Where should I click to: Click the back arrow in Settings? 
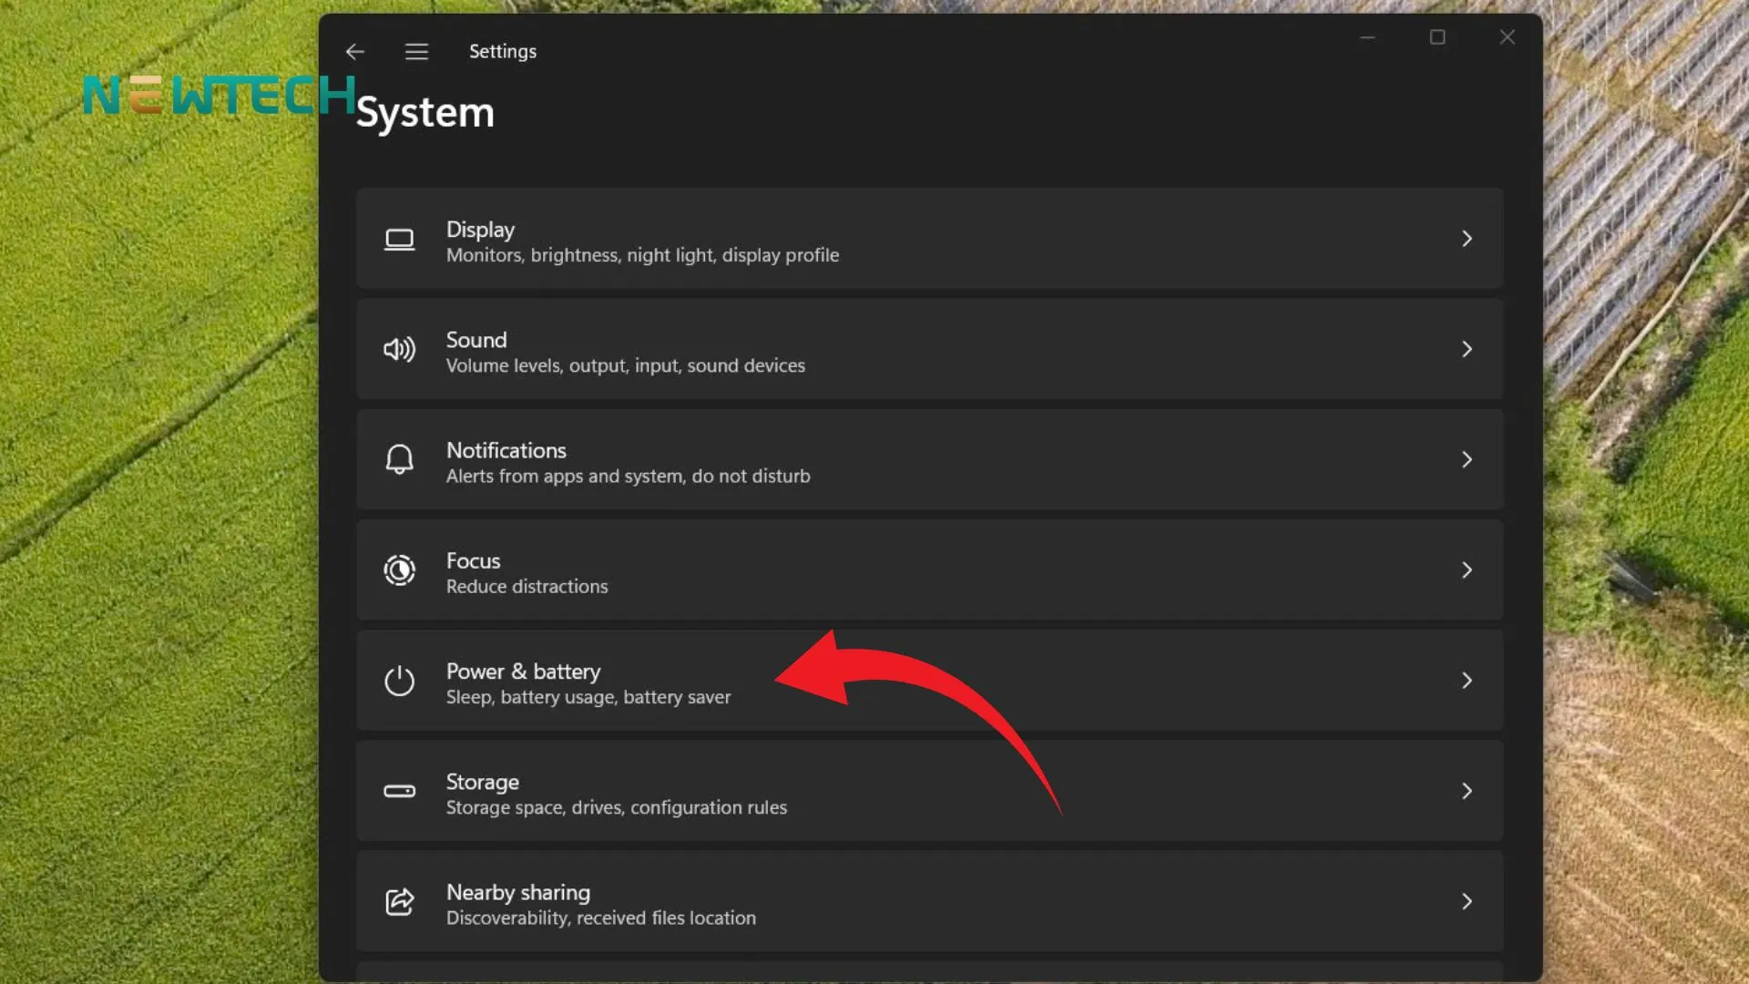tap(355, 52)
